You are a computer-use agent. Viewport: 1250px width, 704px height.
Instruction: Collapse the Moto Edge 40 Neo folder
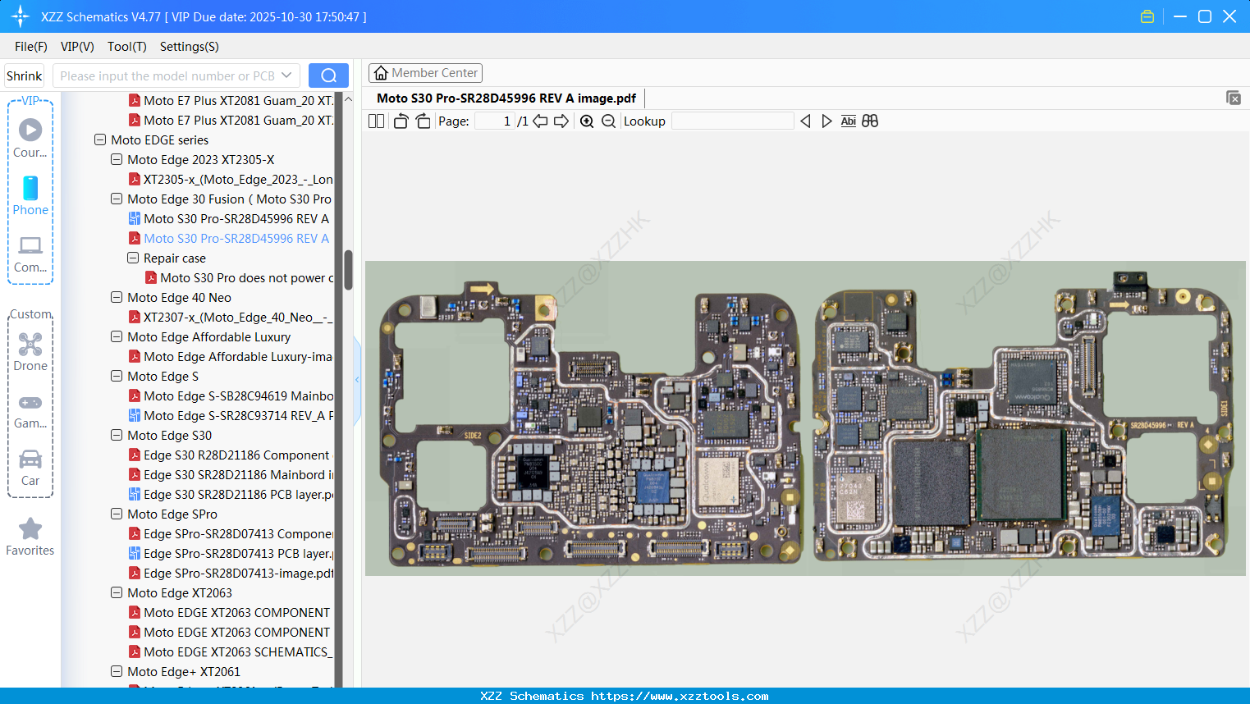(x=117, y=298)
